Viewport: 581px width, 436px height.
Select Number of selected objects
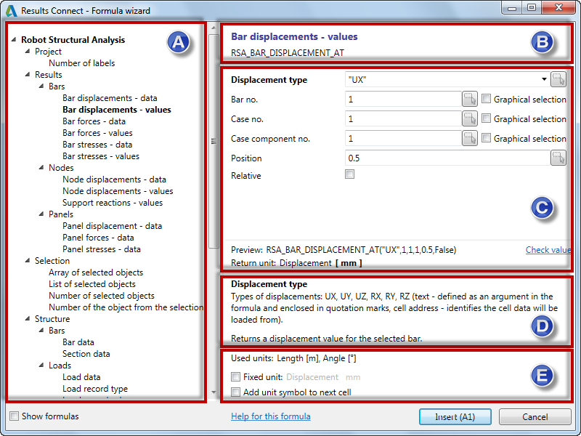(102, 296)
